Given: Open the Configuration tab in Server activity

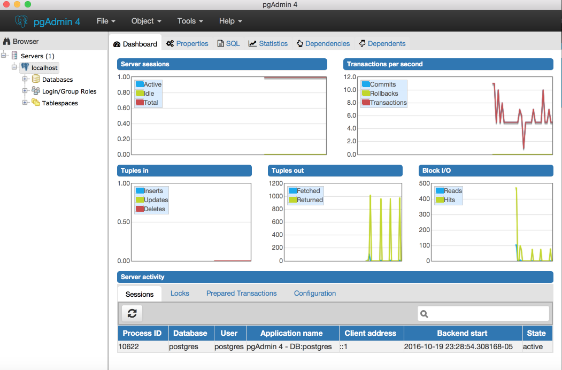Looking at the screenshot, I should pos(315,294).
